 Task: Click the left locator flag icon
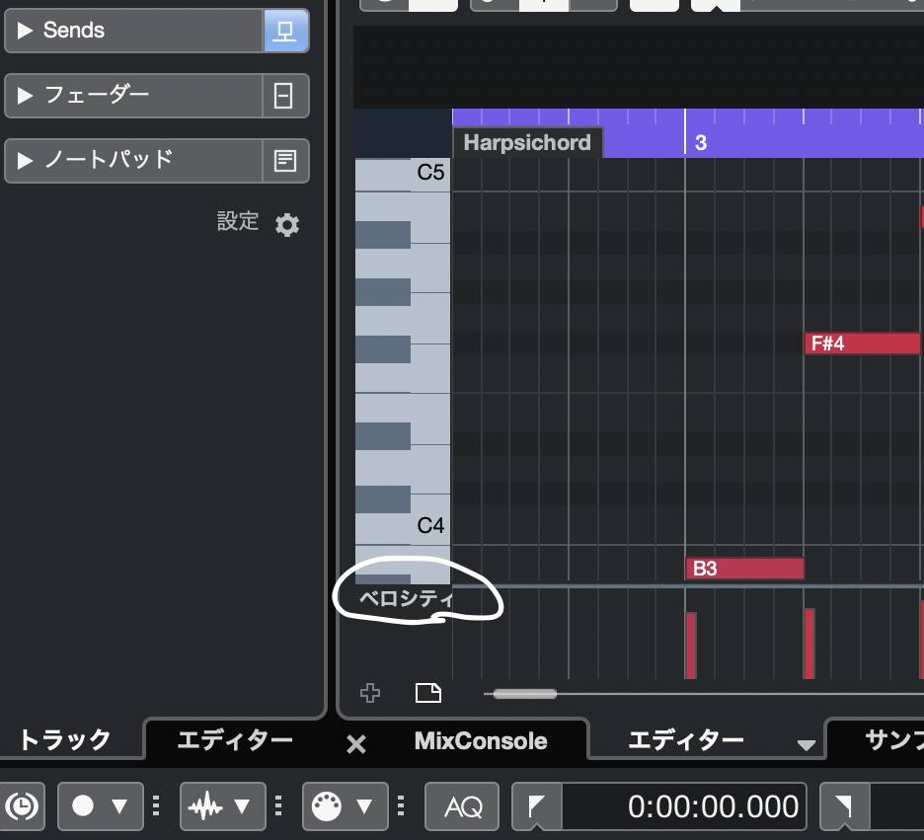tap(536, 807)
